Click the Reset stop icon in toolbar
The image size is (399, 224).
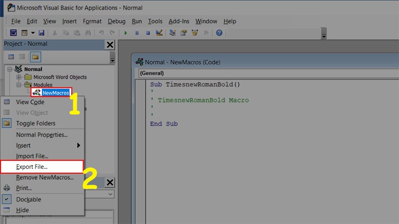pos(148,33)
